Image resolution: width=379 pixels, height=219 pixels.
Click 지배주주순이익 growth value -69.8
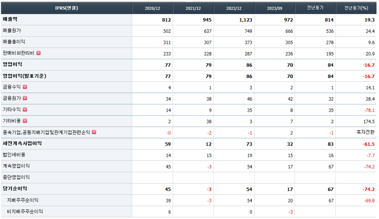tap(369, 201)
